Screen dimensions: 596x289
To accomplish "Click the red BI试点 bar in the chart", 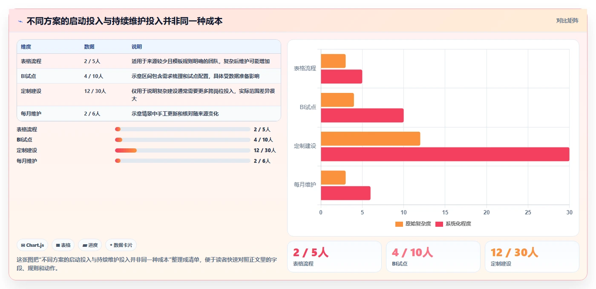I will coord(362,116).
